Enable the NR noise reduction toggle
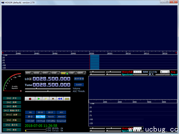This screenshot has width=179, height=134. (x=30, y=113)
